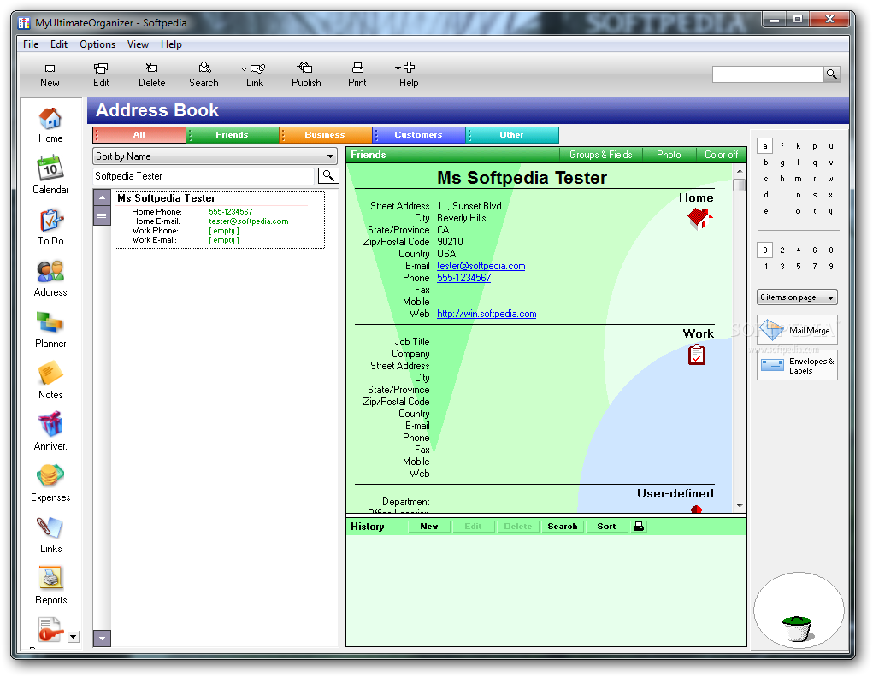Click Search in the History bar
The width and height of the screenshot is (873, 677).
point(563,526)
